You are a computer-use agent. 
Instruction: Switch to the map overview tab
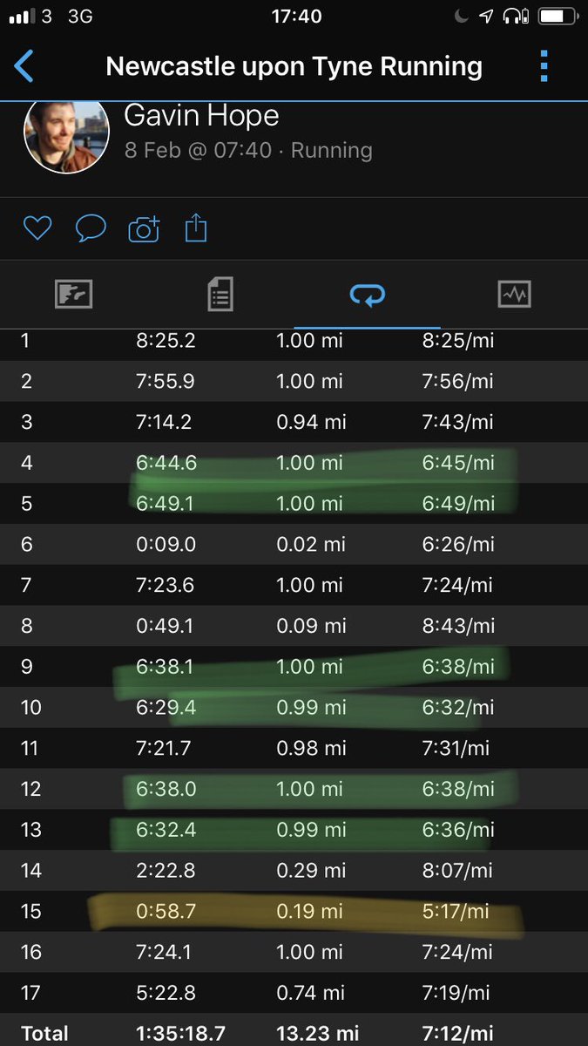[x=73, y=295]
